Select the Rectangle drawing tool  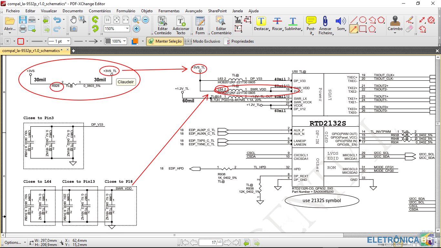[363, 29]
